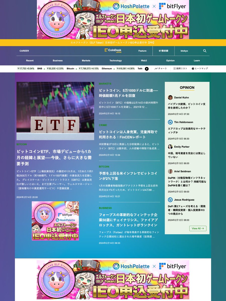
Task: Open the OPINION panel heading
Action: (187, 88)
